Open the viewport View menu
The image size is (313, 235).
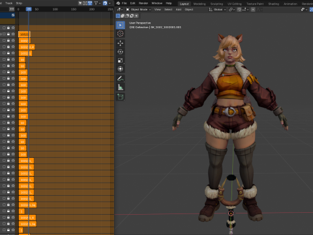click(158, 10)
